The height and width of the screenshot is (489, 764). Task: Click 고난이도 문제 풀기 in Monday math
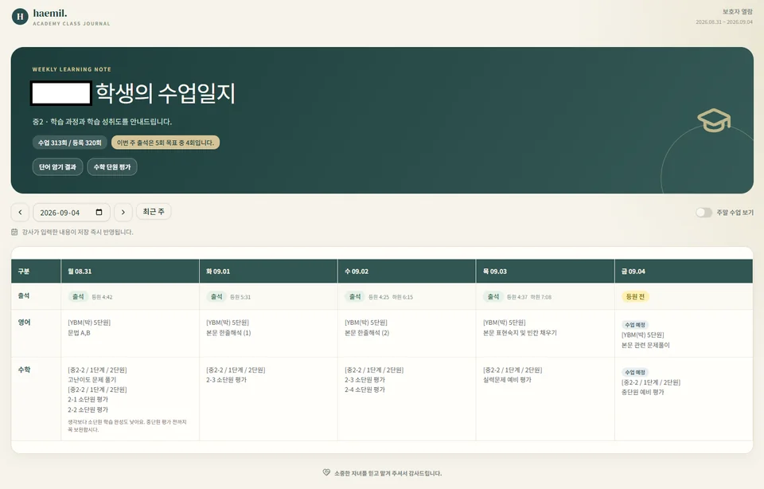[x=92, y=380]
